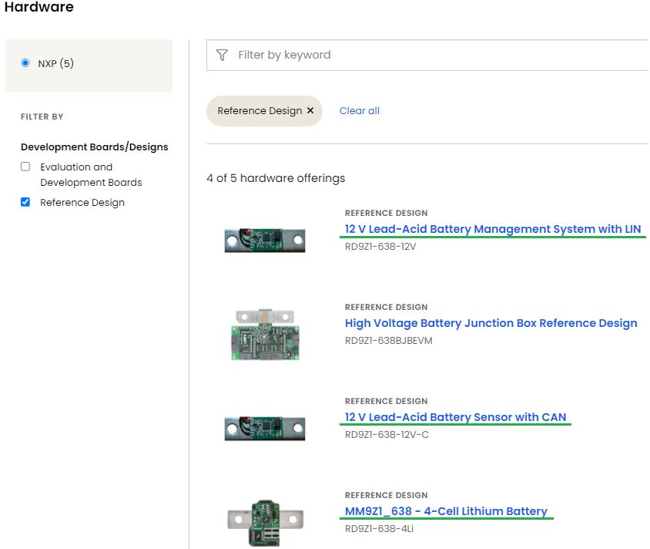Screen dimensions: 650x549
Task: Open High Voltage Battery Junction Box link
Action: (491, 323)
